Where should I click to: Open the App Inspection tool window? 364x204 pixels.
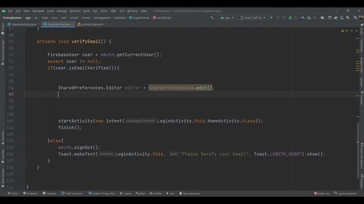coord(189,193)
